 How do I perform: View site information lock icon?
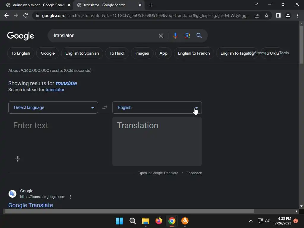(37, 15)
